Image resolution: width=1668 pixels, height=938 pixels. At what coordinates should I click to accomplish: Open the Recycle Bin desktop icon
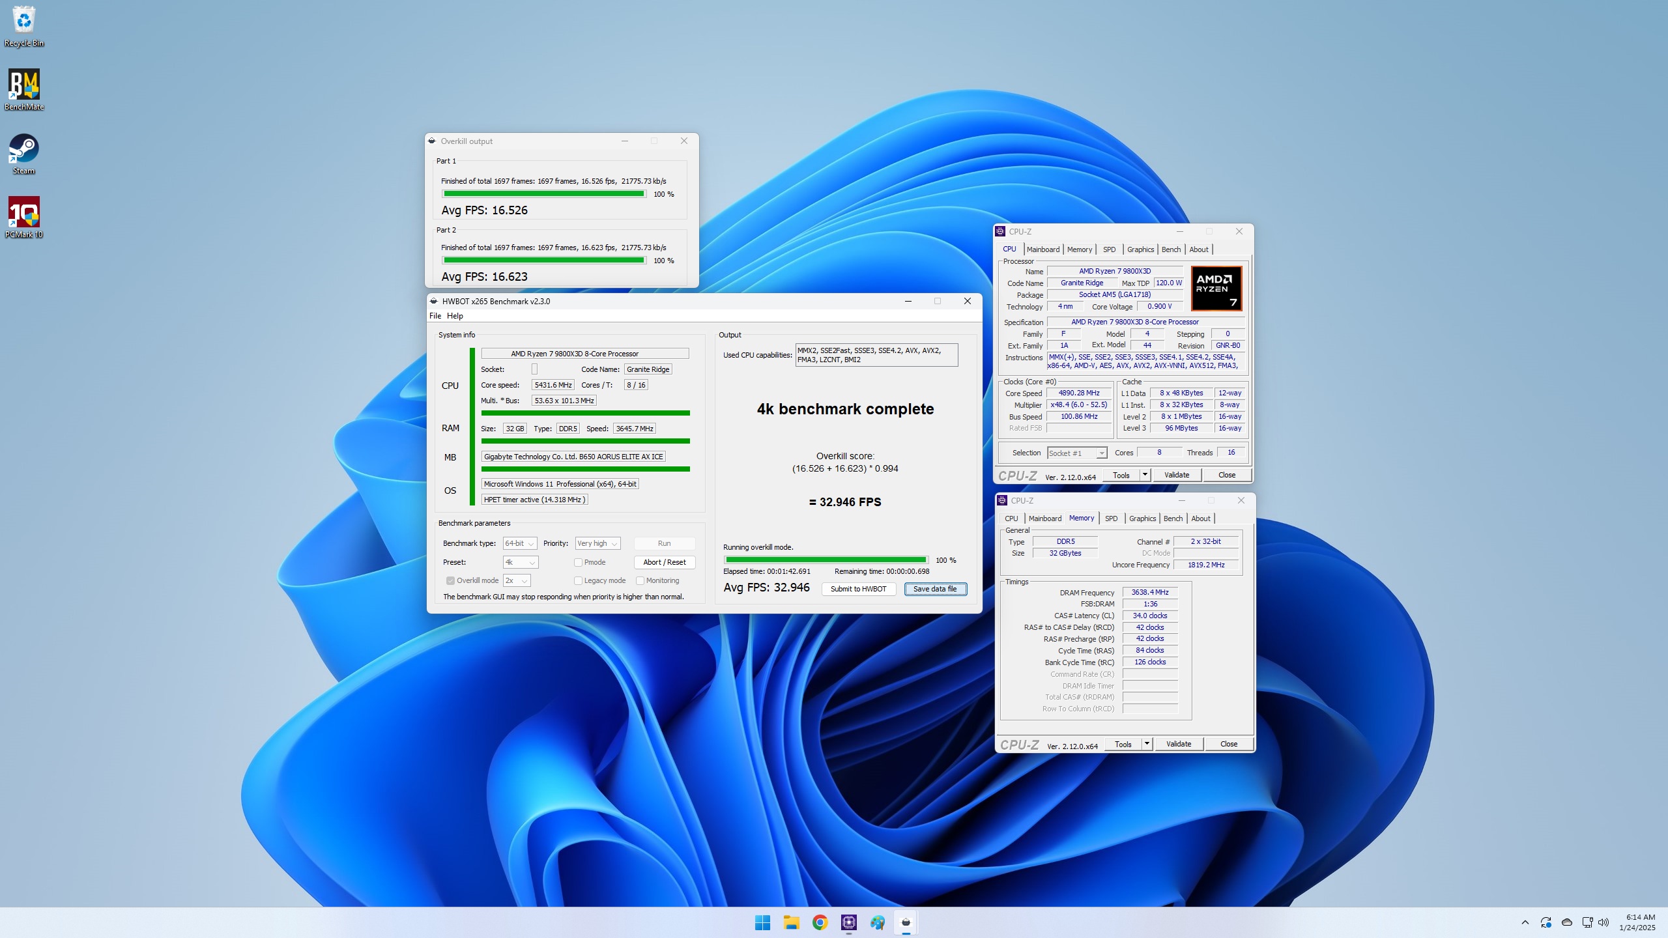[x=24, y=26]
